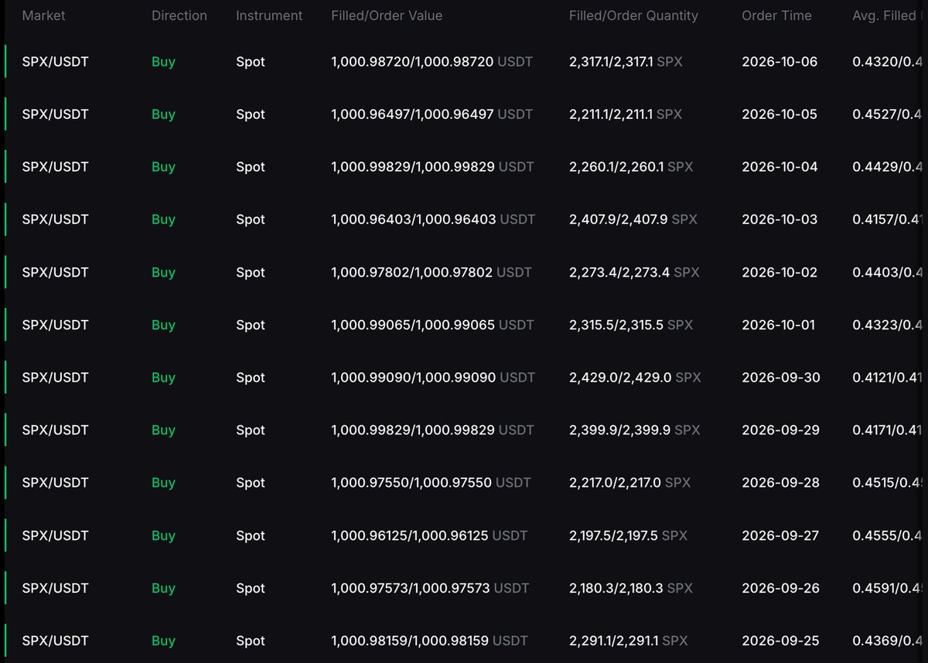Screen dimensions: 928x663
Task: Click SPX/USDT market in the 2026-10-03 row
Action: [56, 219]
